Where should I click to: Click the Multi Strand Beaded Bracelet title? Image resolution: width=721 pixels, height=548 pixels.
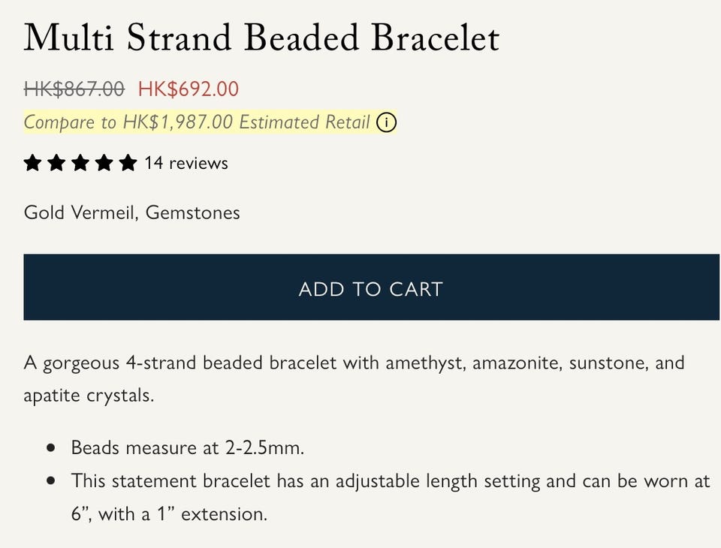(261, 38)
